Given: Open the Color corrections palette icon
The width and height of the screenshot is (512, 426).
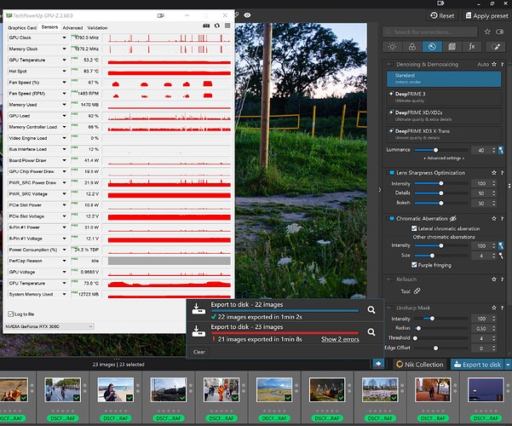Looking at the screenshot, I should (x=411, y=48).
